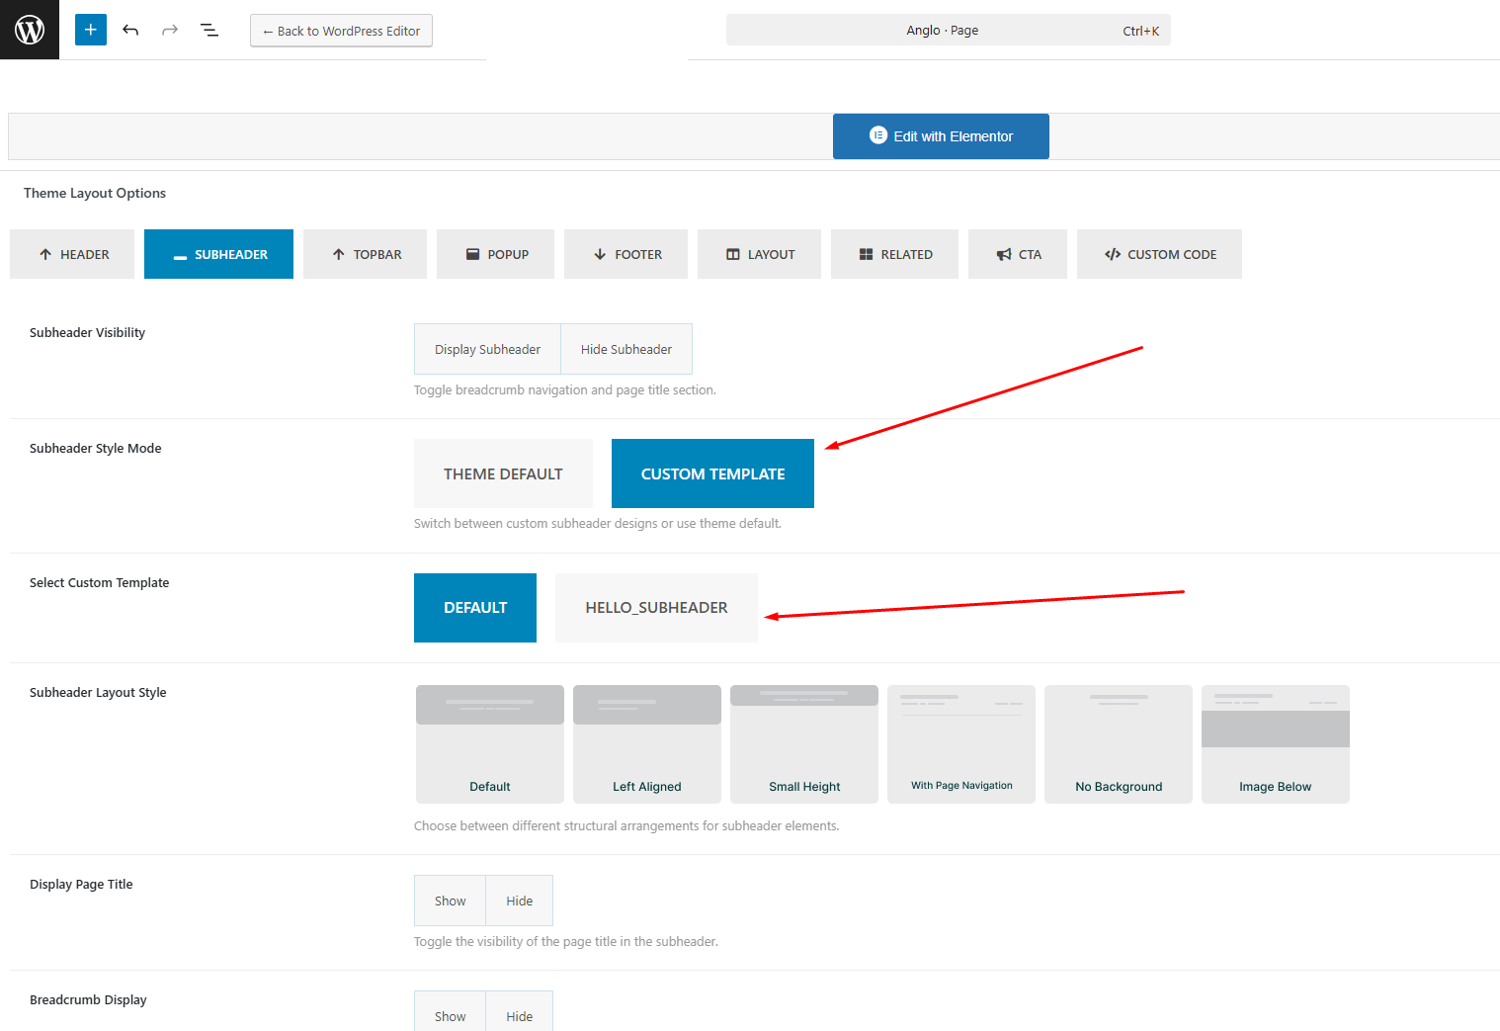
Task: Open the POPUP tab
Action: click(495, 254)
